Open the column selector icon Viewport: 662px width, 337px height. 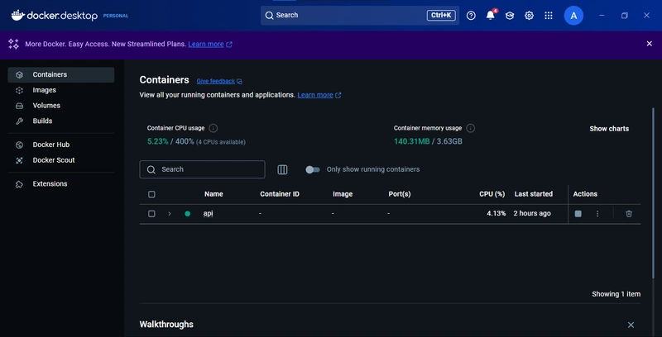(x=282, y=169)
